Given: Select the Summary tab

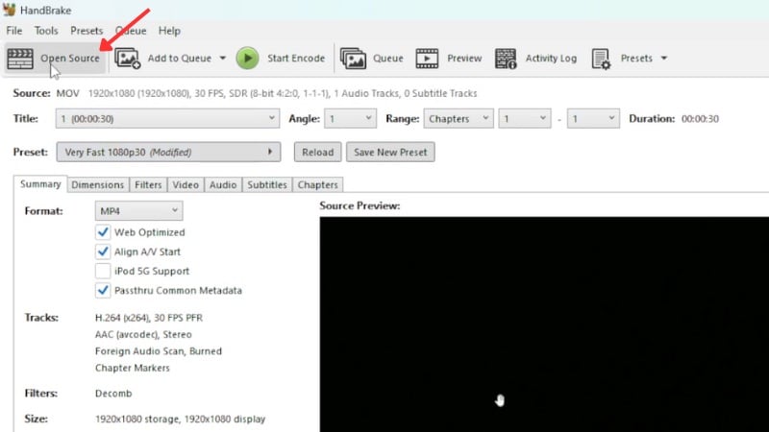Looking at the screenshot, I should (x=40, y=184).
